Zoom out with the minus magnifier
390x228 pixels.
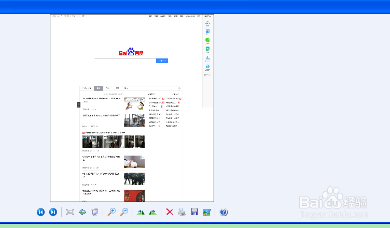click(x=124, y=212)
